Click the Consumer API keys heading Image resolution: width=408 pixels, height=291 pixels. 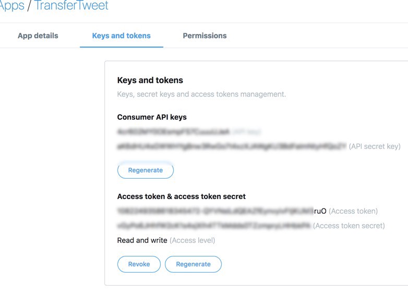coord(152,118)
